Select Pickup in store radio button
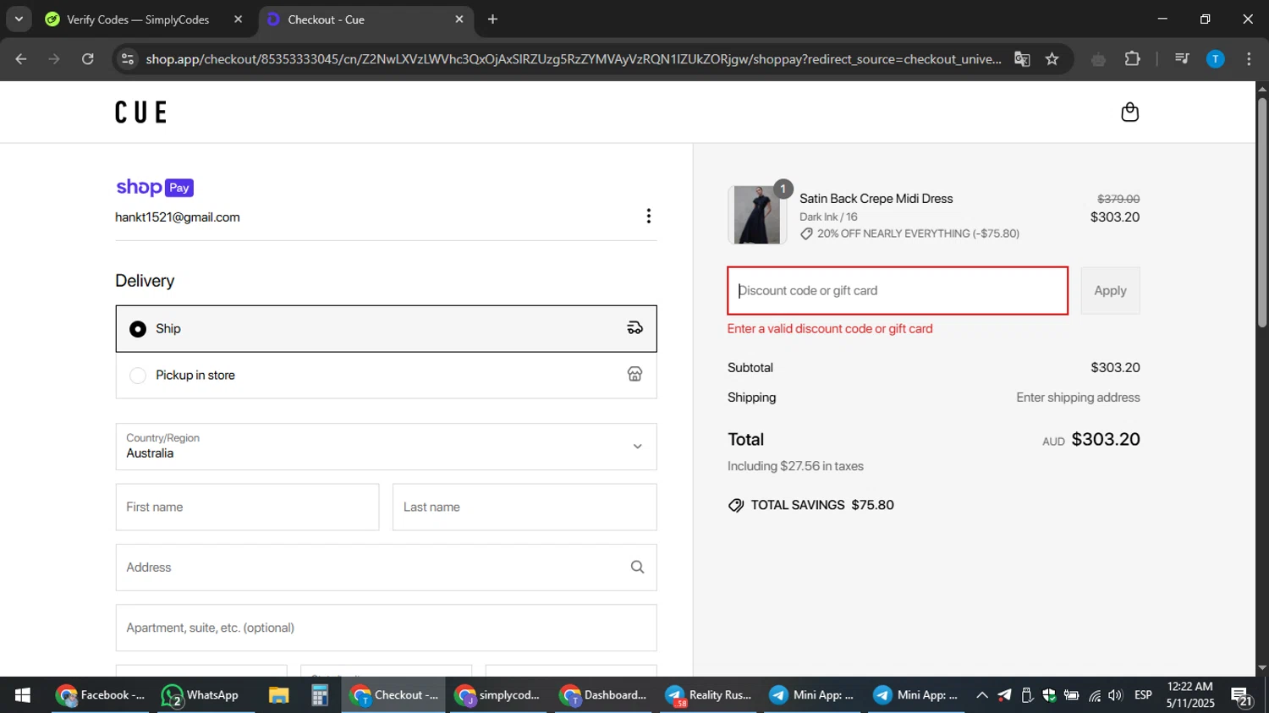1269x713 pixels. (138, 376)
